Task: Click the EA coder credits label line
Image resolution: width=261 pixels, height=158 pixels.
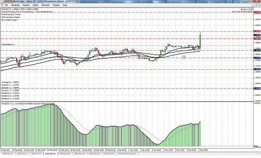Action: coord(27,12)
